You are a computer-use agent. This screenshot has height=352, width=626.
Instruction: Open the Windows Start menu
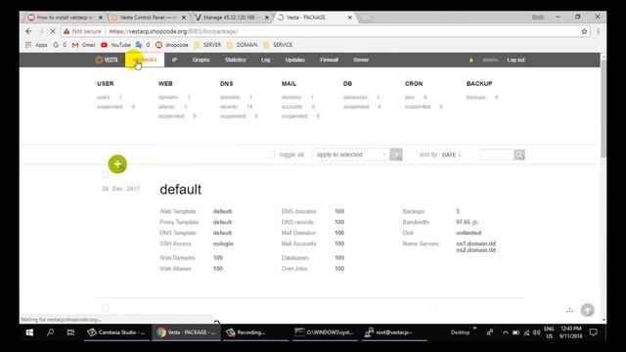(x=29, y=332)
